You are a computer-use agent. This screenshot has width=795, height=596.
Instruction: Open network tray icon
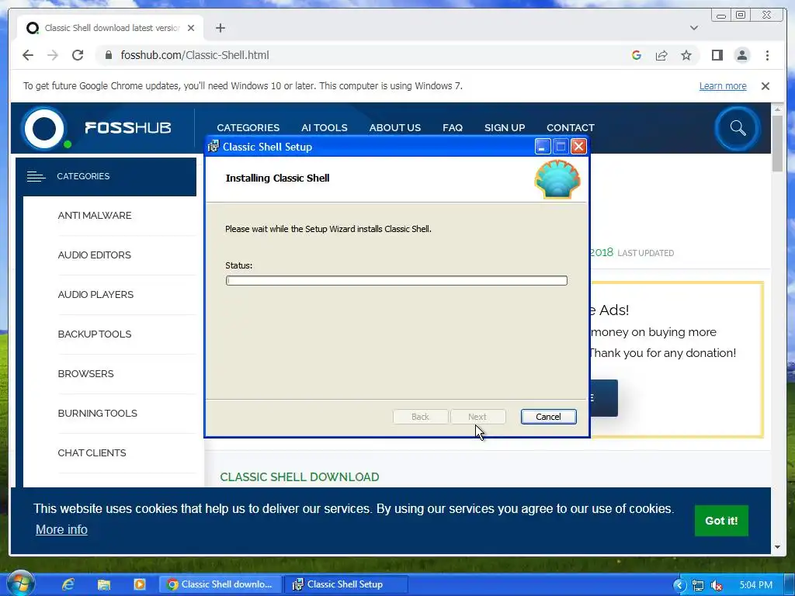698,585
